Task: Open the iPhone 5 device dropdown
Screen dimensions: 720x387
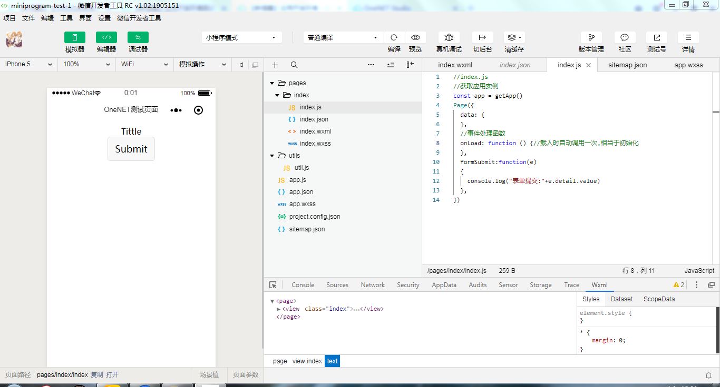Action: pyautogui.click(x=28, y=64)
